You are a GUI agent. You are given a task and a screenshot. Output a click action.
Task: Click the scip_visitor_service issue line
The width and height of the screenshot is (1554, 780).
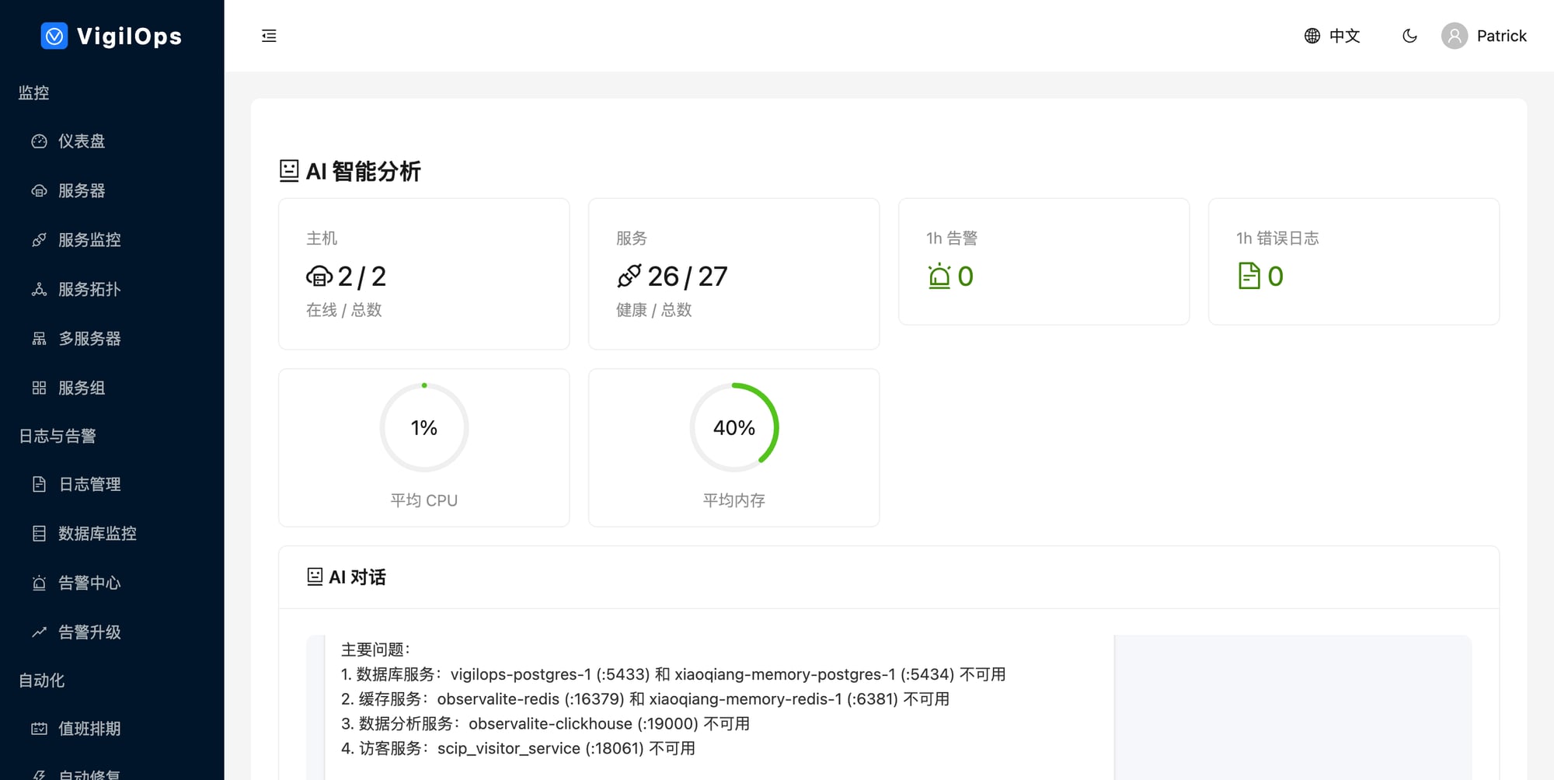tap(518, 749)
